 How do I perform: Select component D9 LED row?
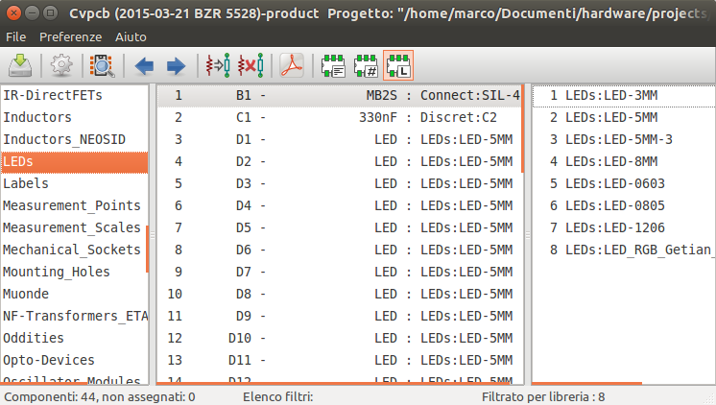[339, 316]
